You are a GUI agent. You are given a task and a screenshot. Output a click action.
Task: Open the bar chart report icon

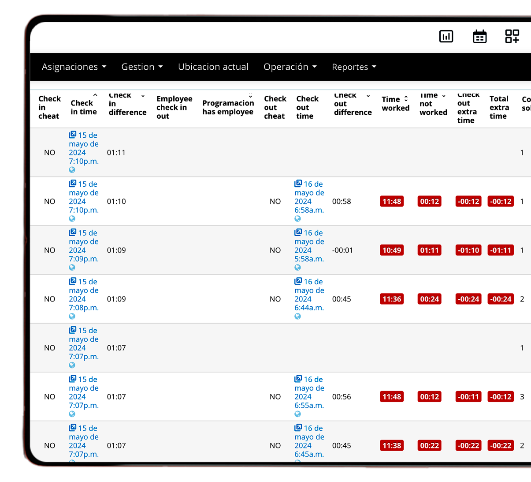(446, 36)
